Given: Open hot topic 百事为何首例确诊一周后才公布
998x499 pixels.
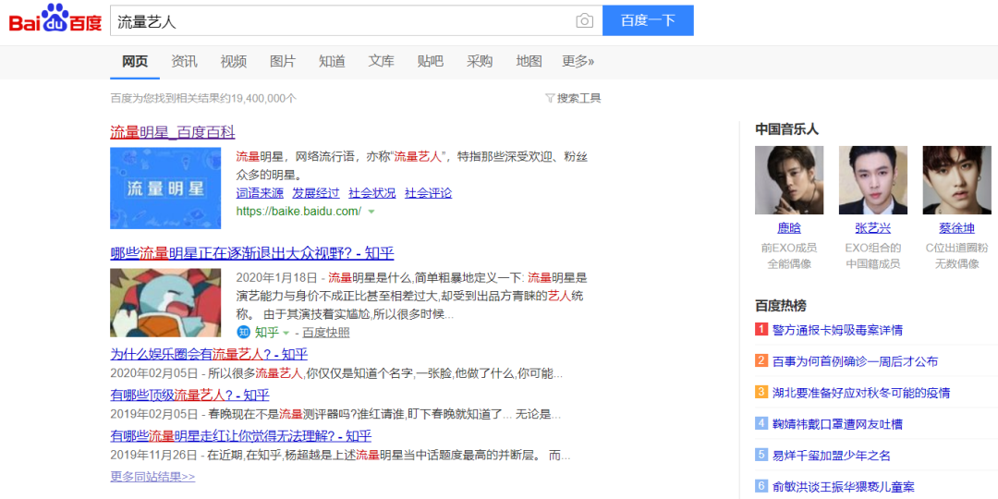Looking at the screenshot, I should coord(855,361).
